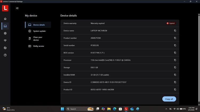Click the serial number value PF3R557K

coord(95,45)
